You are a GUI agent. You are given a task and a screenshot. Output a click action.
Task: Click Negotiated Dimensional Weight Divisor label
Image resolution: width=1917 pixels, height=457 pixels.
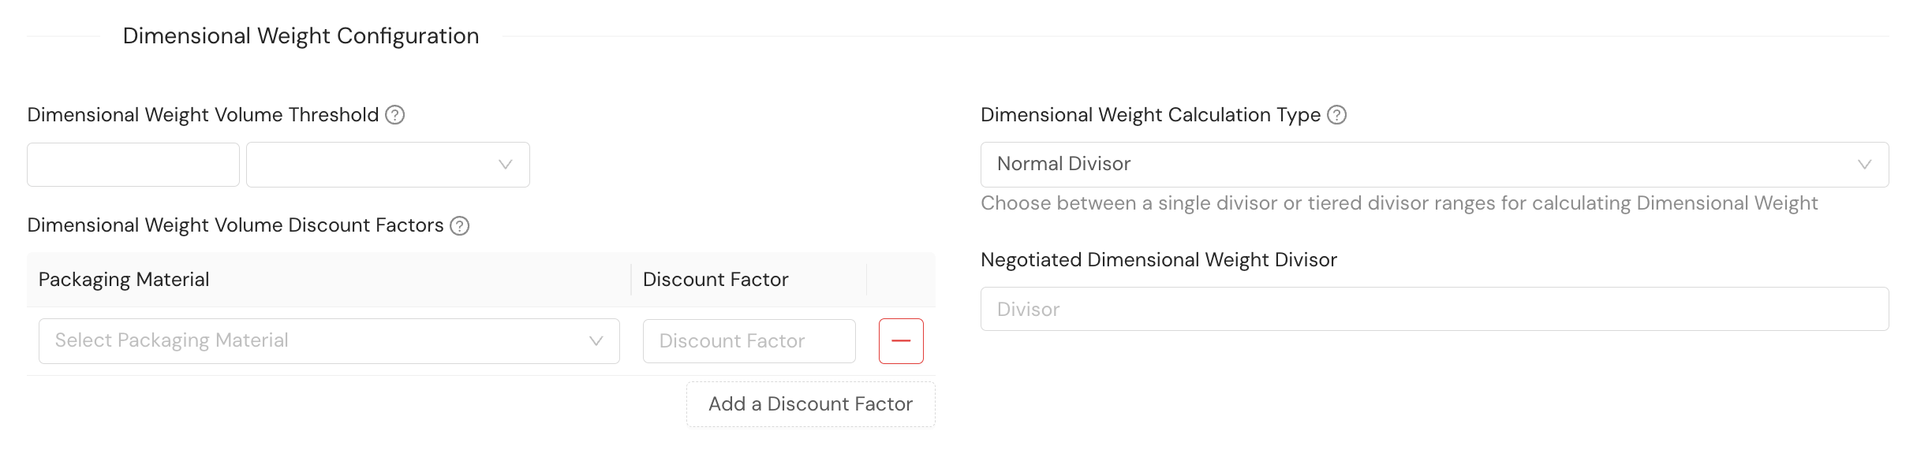coord(1158,260)
